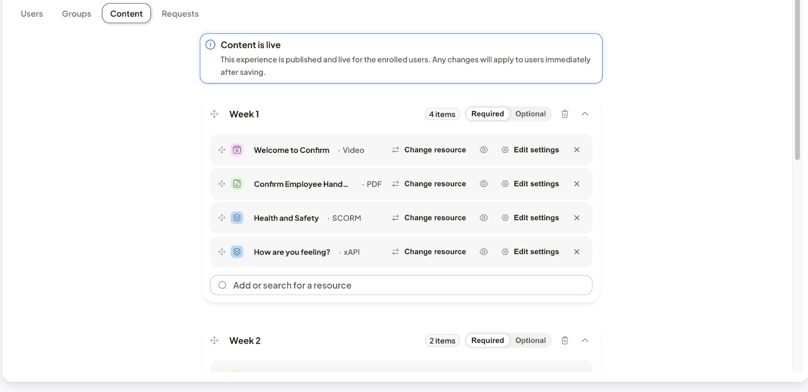The height and width of the screenshot is (392, 808).
Task: Delete the Week 1 section
Action: pos(565,114)
